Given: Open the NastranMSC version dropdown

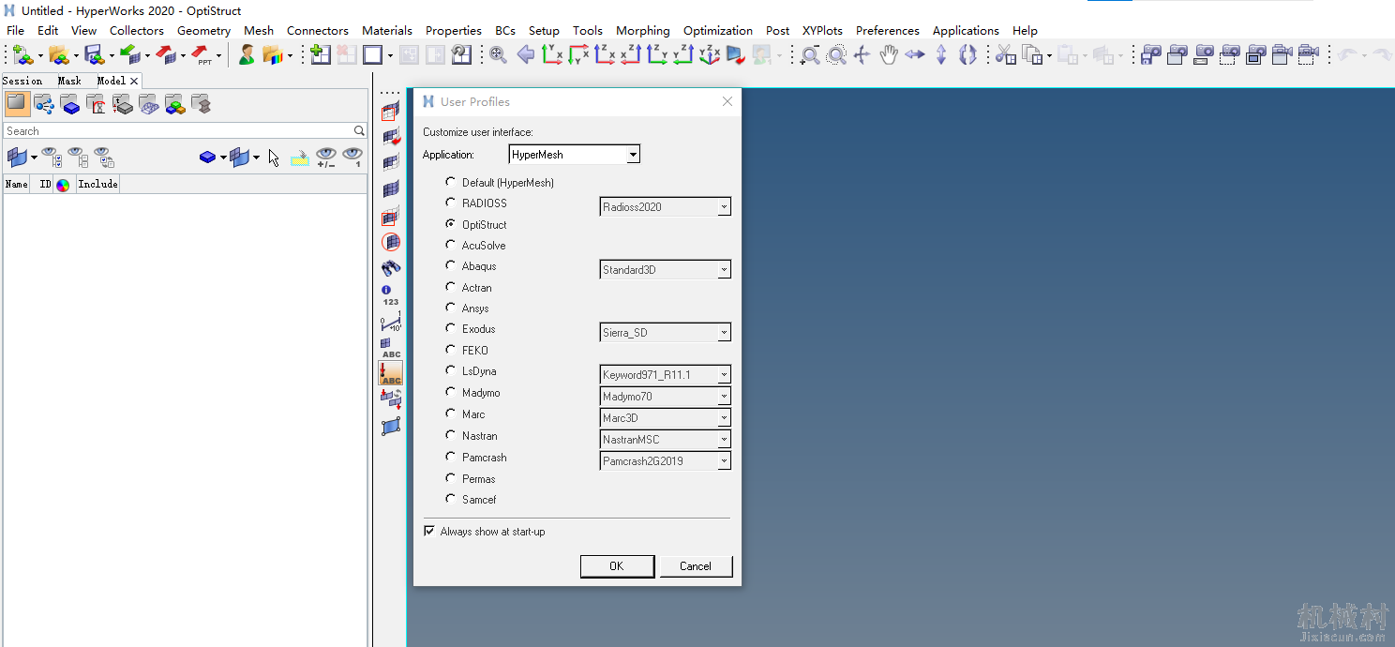Looking at the screenshot, I should [x=665, y=439].
